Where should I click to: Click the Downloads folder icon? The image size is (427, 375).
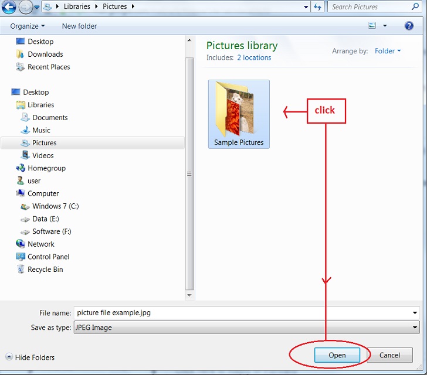(20, 54)
